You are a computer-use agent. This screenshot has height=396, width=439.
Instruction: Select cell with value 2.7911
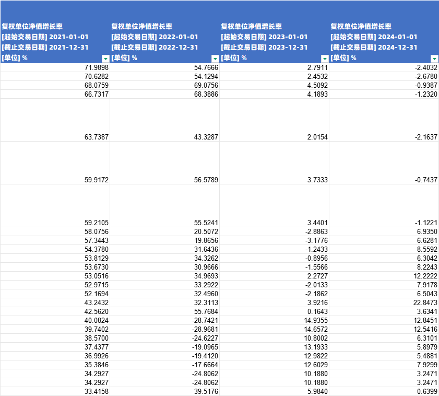click(275, 67)
